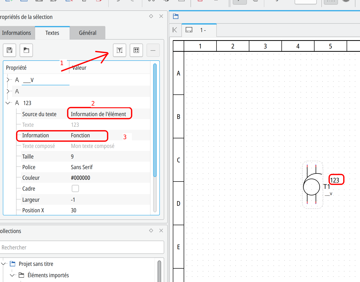Add a new text group

136,50
